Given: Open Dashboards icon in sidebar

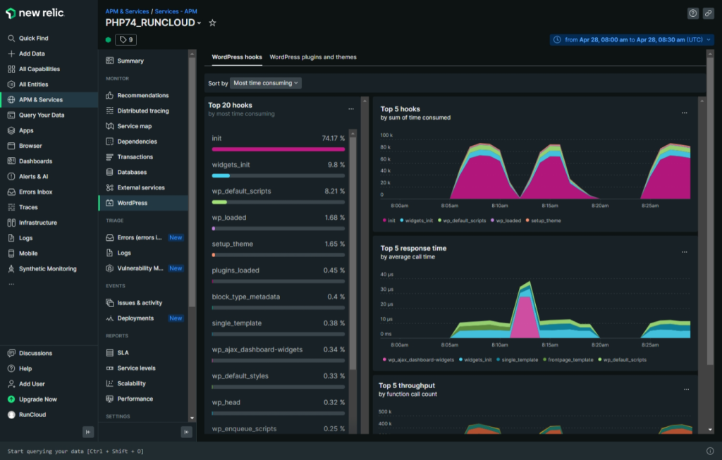Looking at the screenshot, I should tap(11, 161).
